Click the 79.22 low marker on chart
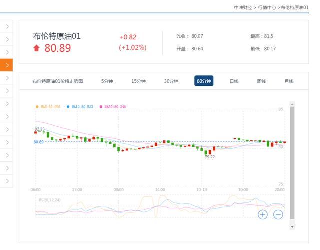 [210, 157]
